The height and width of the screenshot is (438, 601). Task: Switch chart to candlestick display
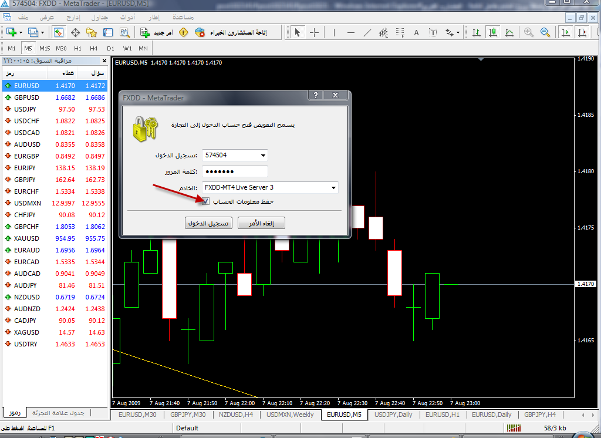click(493, 32)
